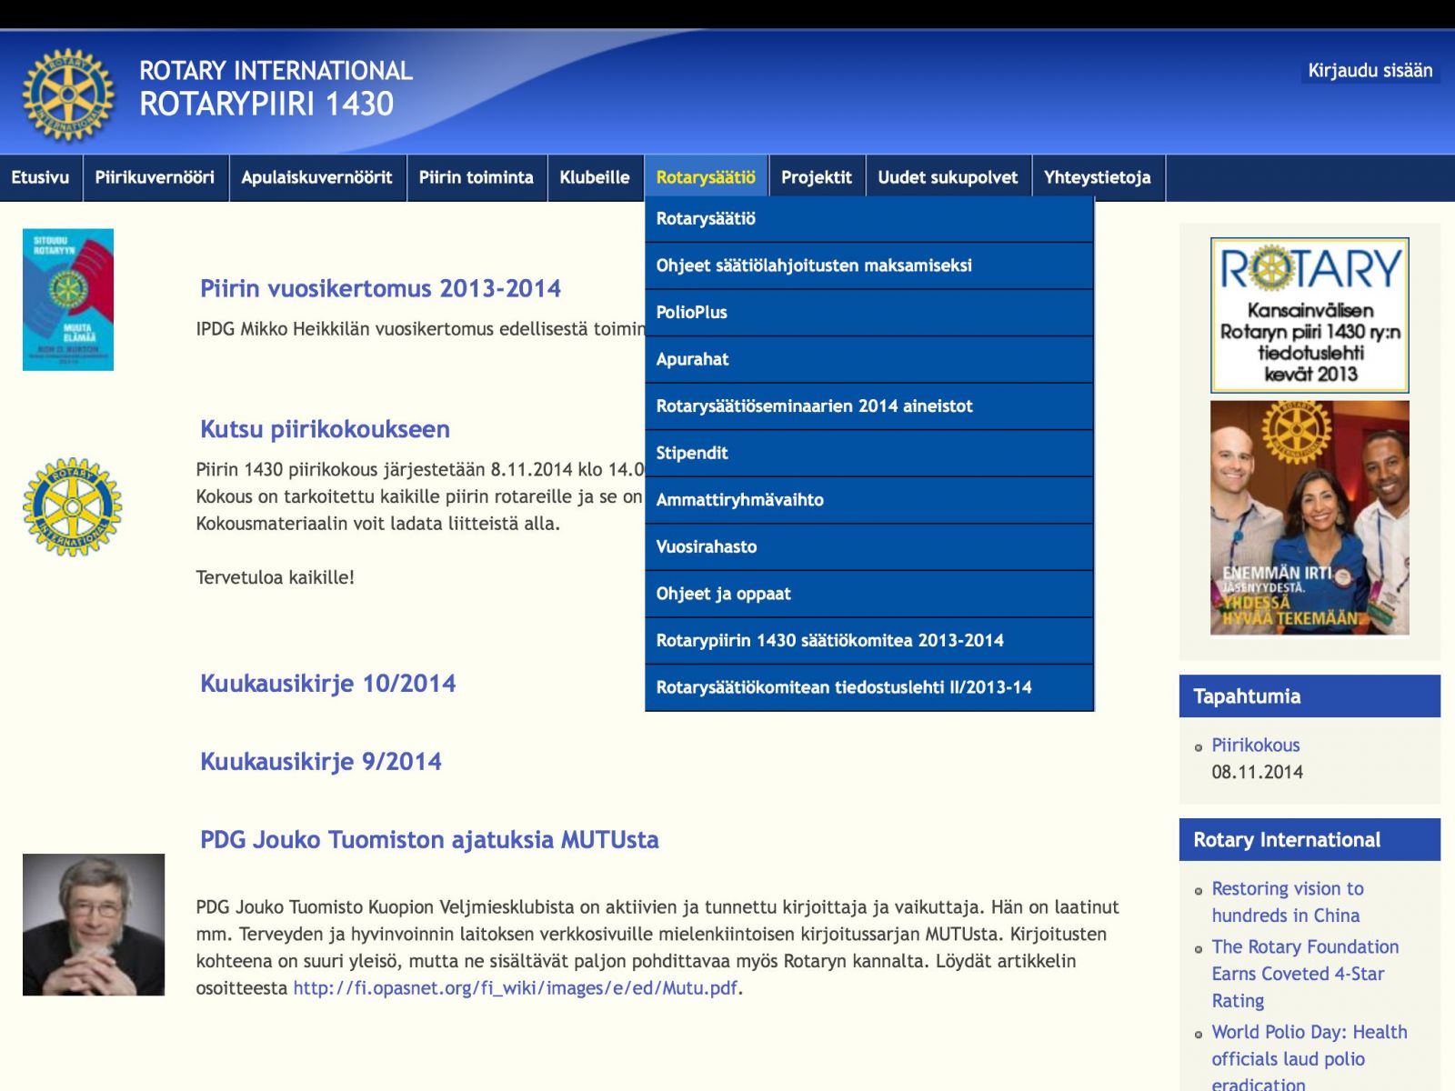Click the Tervetuloa kaikille! text line

275,578
